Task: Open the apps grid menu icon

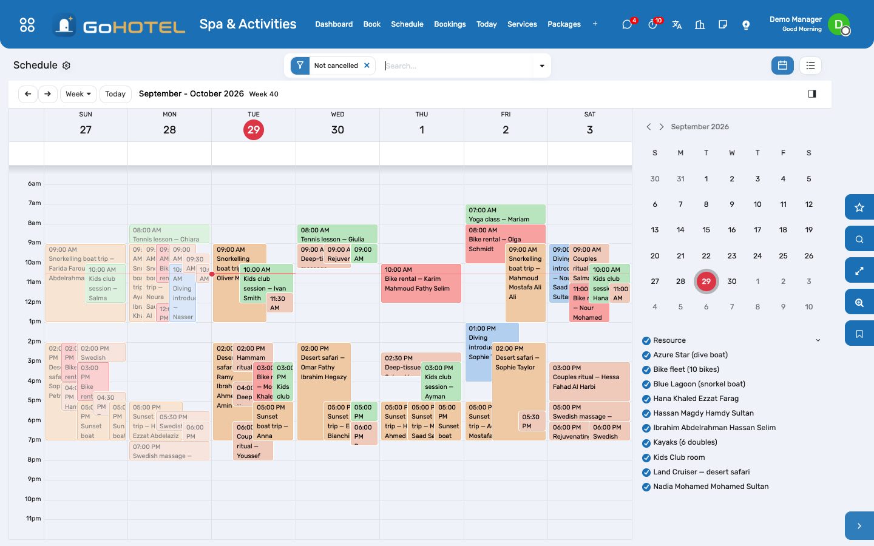Action: coord(27,25)
